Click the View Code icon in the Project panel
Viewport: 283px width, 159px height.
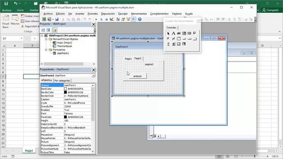(43, 30)
